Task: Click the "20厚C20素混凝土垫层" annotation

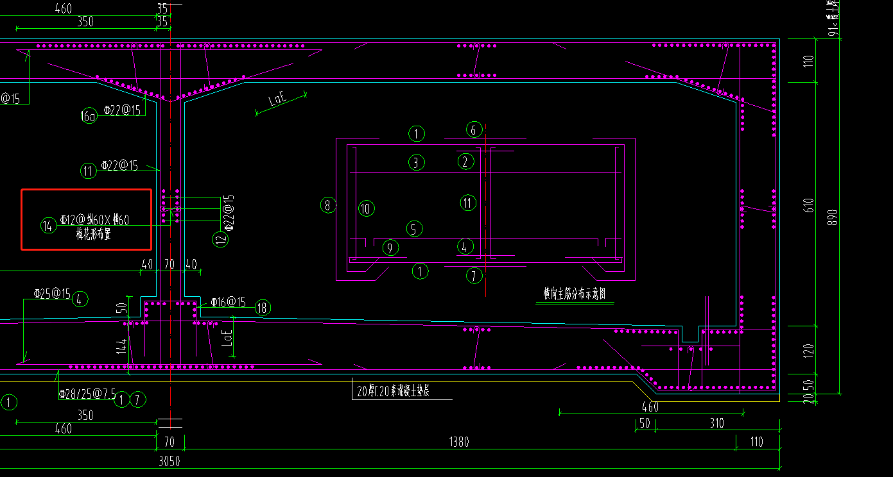Action: (392, 390)
